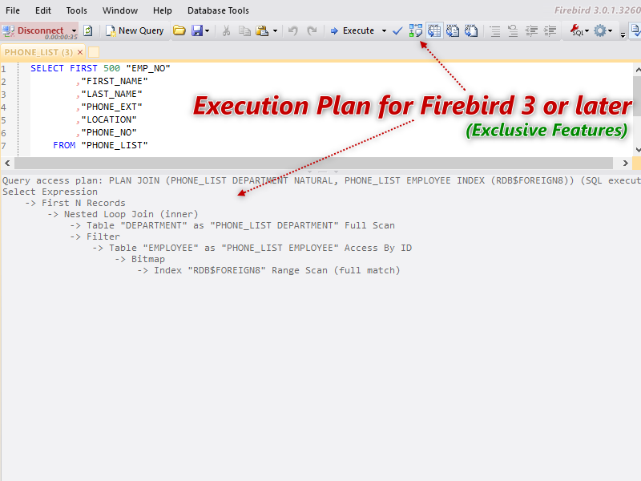Show the execution plan icon

tap(416, 30)
